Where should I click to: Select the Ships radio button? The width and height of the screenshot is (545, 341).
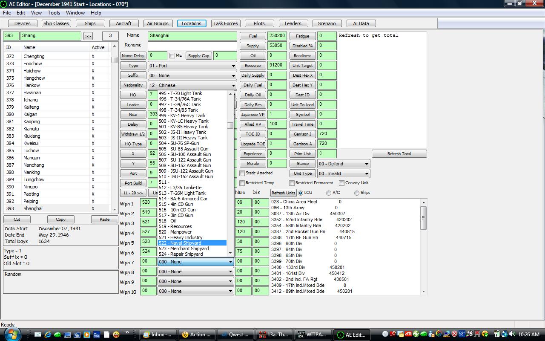coord(356,193)
